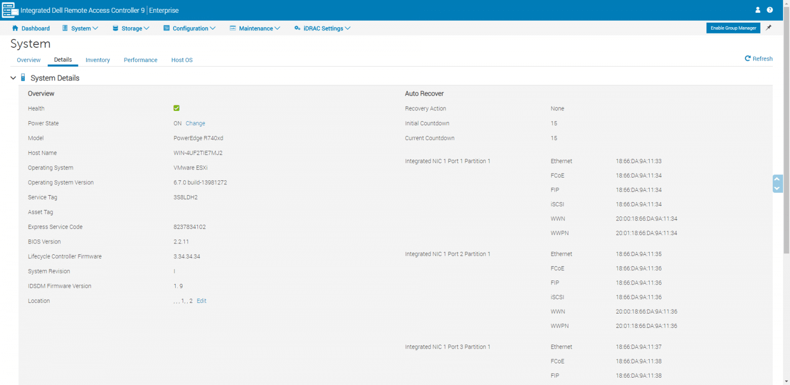Select Ethernet MAC 18:66:DA:9A:11:37
The image size is (790, 385).
[638, 347]
